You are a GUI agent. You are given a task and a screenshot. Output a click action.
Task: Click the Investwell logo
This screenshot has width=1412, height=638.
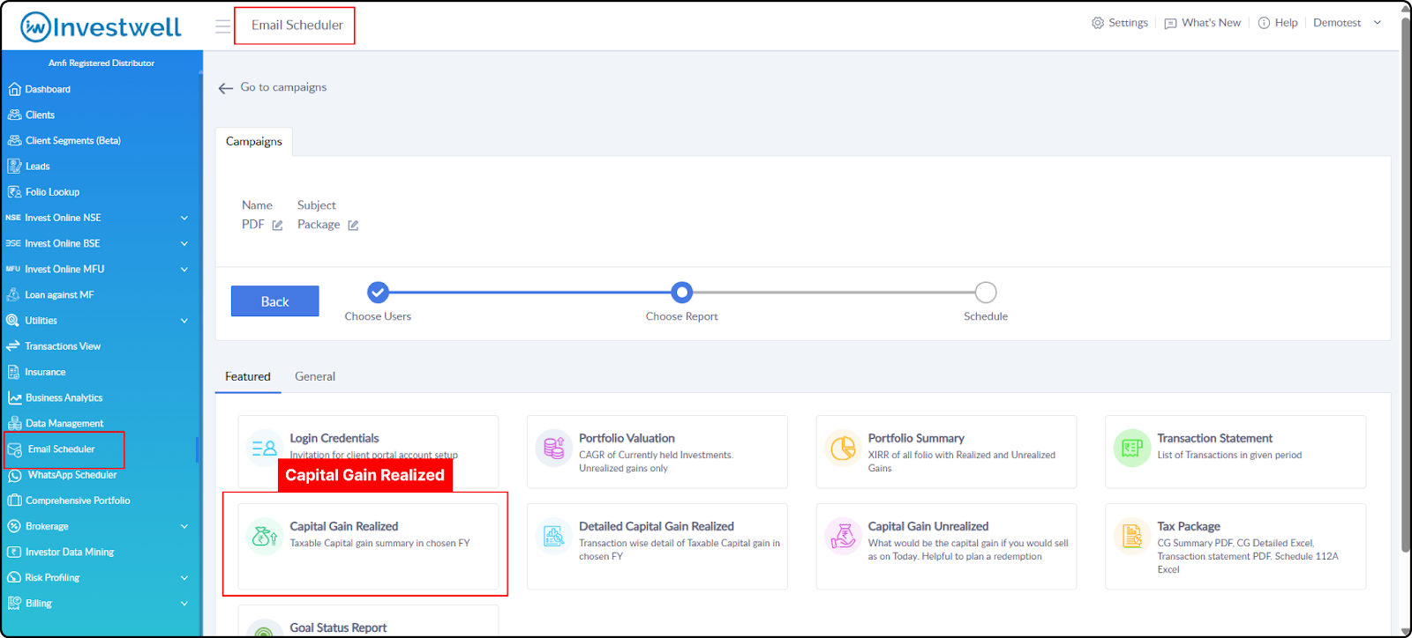click(101, 26)
